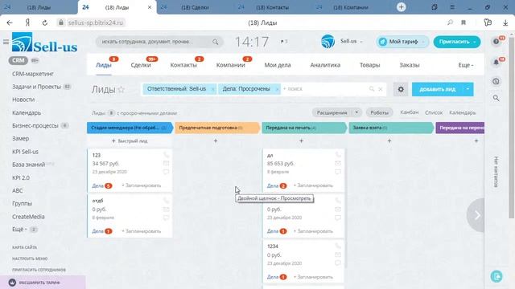The width and height of the screenshot is (515, 289).
Task: Click Быстрый лид in first column
Action: (x=130, y=141)
